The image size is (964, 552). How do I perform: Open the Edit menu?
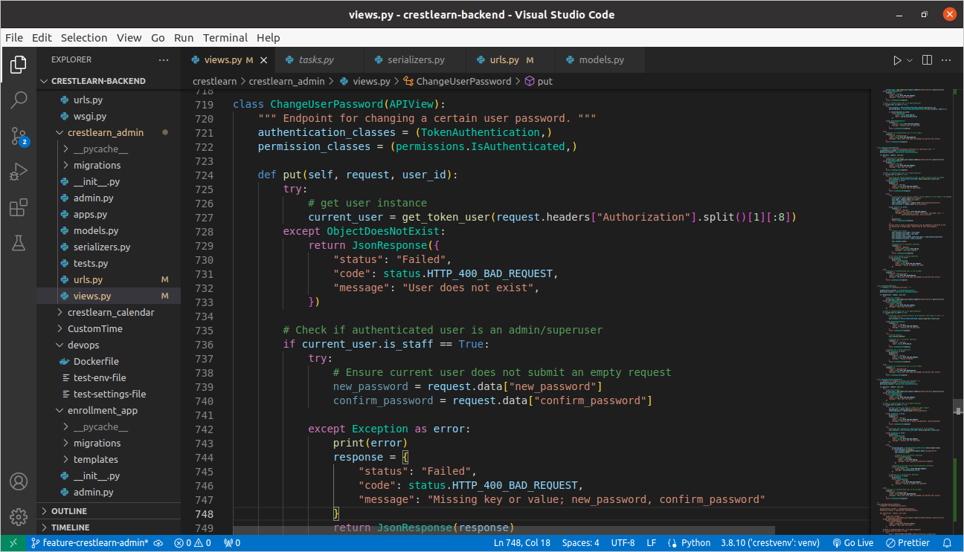pyautogui.click(x=42, y=38)
